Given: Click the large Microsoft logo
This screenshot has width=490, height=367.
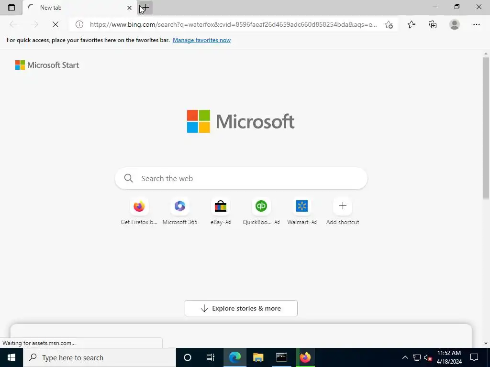Looking at the screenshot, I should (x=241, y=121).
